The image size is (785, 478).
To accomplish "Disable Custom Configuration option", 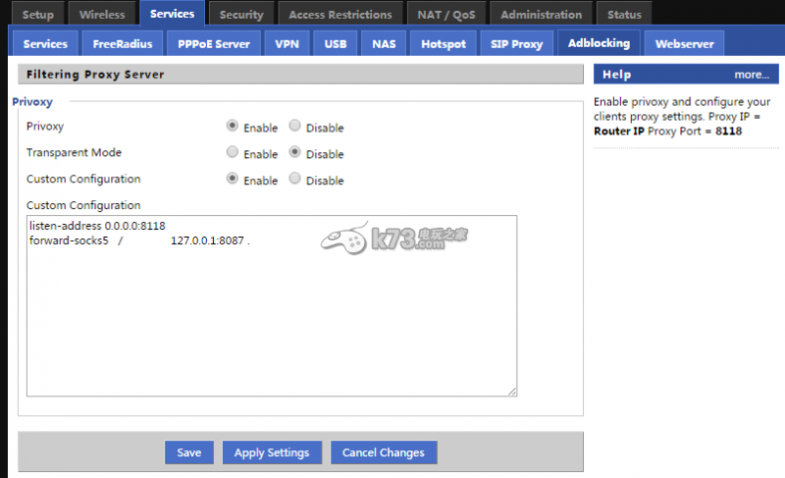I will 295,180.
